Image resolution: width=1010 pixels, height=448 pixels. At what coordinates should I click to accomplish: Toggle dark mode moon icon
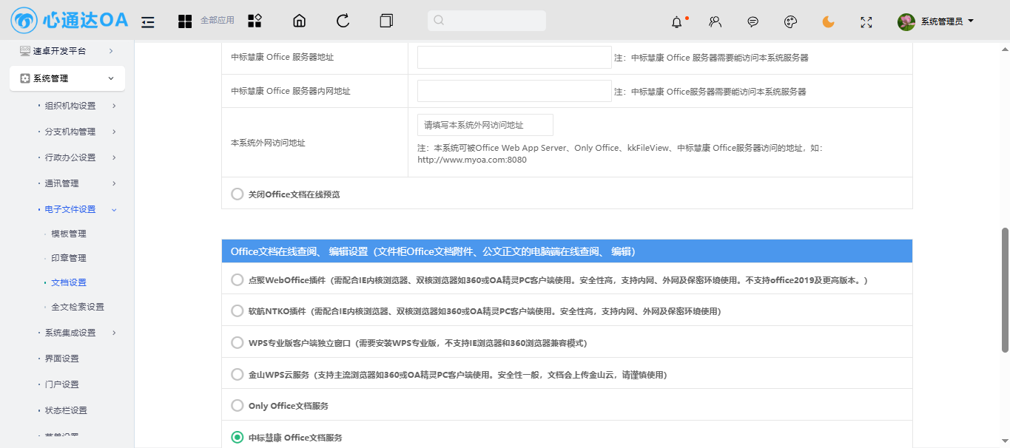828,21
